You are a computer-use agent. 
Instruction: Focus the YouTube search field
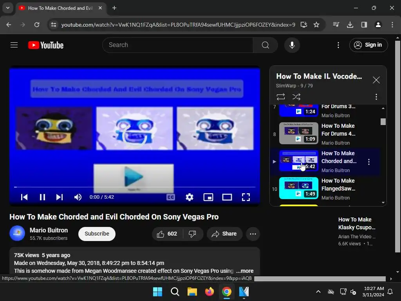pos(178,45)
